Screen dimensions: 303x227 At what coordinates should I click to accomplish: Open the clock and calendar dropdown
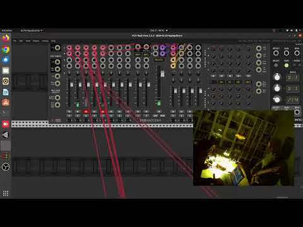point(158,31)
